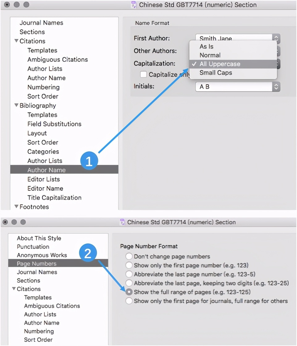This screenshot has height=346, width=297.
Task: Collapse the Bibliography tree group
Action: click(x=16, y=106)
